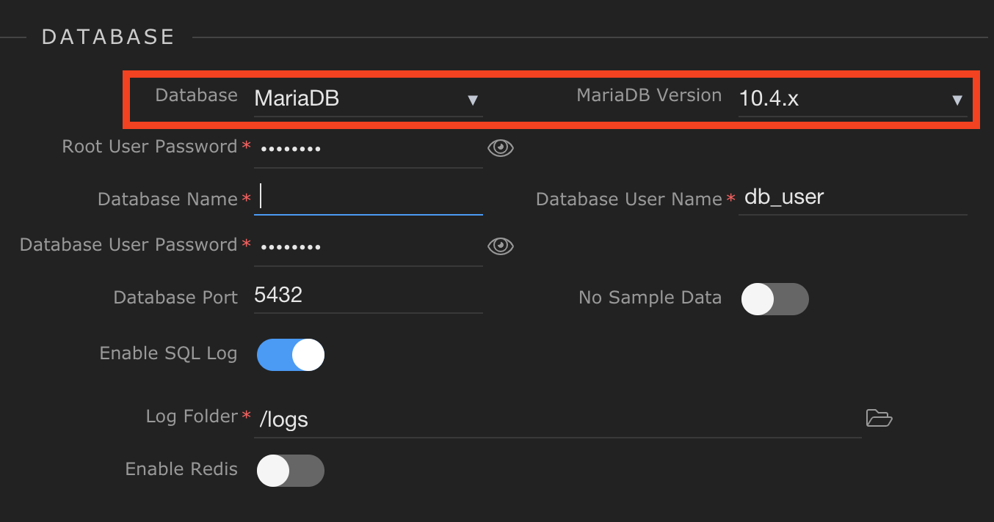This screenshot has height=522, width=994.
Task: Open the Database type dropdown showing MariaDB
Action: 367,98
